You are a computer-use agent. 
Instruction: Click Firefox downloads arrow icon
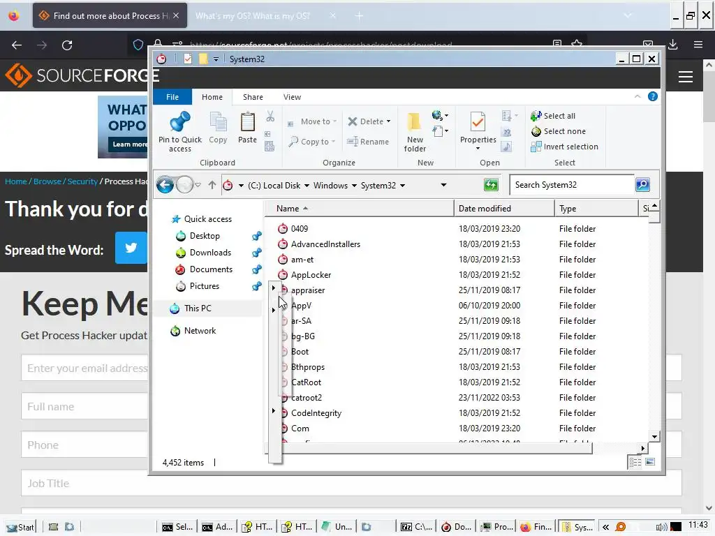tap(672, 45)
